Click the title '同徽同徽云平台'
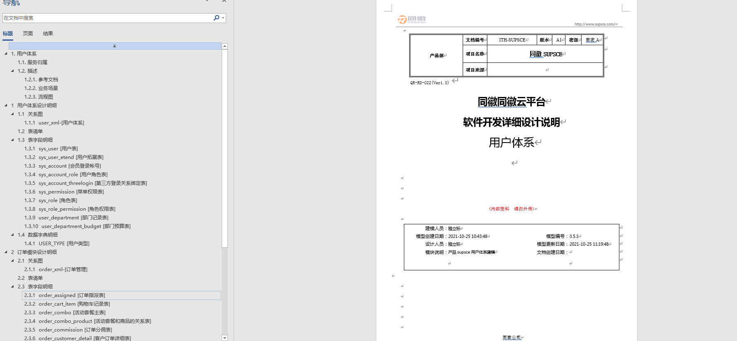The height and width of the screenshot is (341, 737). click(x=512, y=102)
